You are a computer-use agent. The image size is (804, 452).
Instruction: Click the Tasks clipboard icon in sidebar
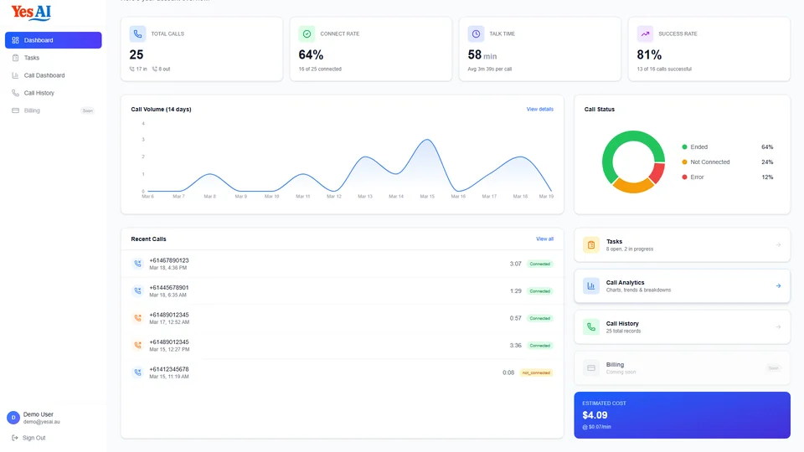[x=15, y=58]
